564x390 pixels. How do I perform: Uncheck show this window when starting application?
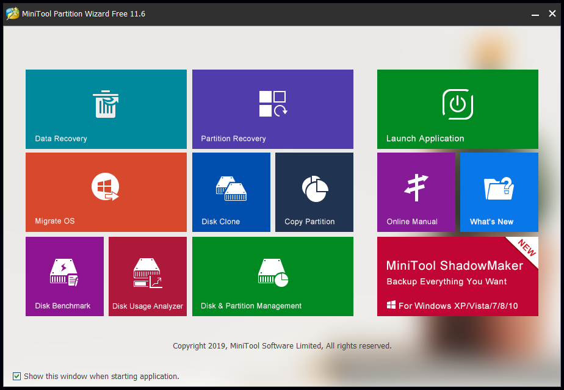[x=17, y=377]
